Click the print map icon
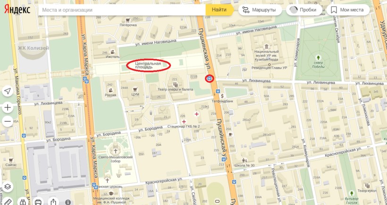 38,202
